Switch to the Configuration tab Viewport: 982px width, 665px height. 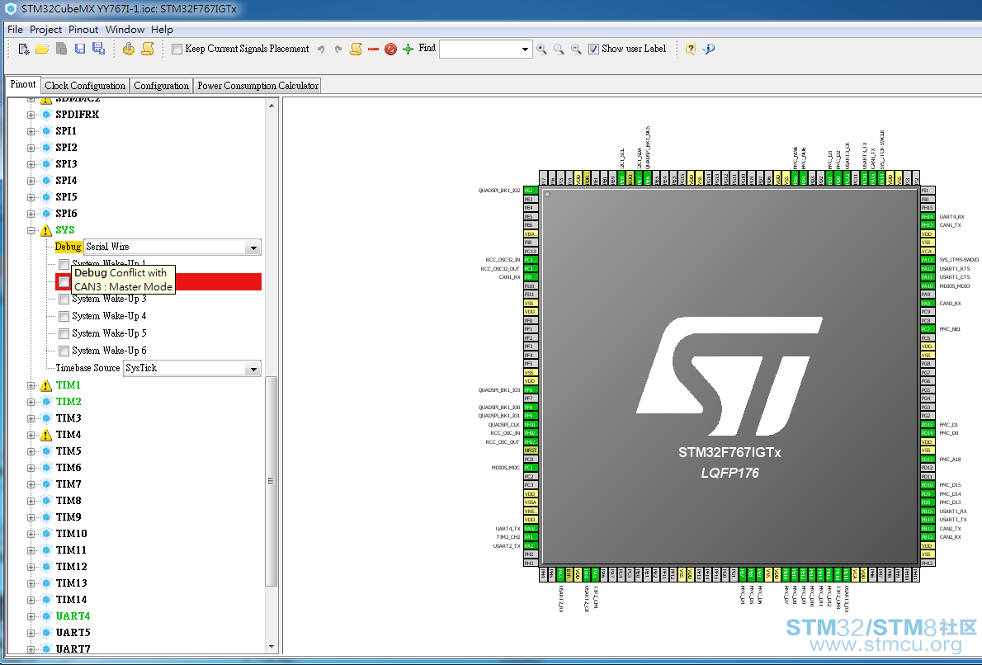[161, 86]
